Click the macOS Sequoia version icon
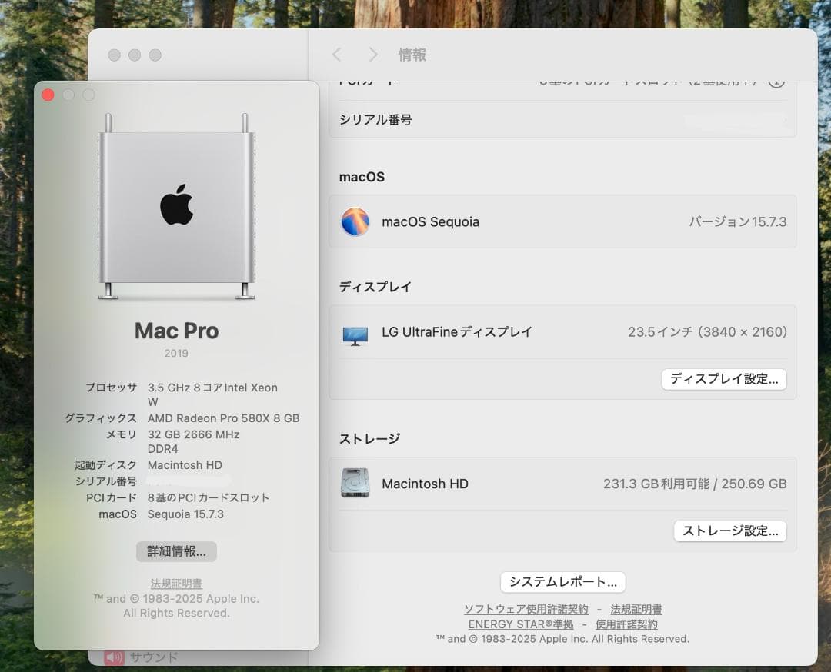Screen dimensions: 831x672 click(355, 221)
